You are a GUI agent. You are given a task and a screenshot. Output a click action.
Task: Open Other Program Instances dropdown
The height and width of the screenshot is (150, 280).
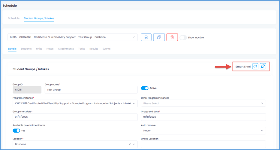pos(262,103)
